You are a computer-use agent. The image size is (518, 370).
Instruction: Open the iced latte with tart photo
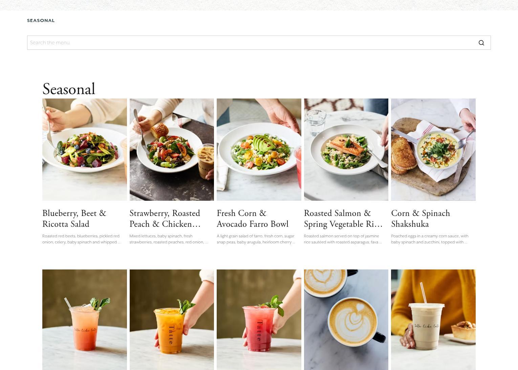tap(433, 320)
